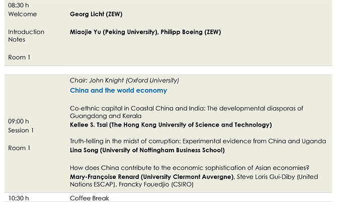The height and width of the screenshot is (202, 337).
Task: Open the 'China and the world economy' session link
Action: click(118, 90)
